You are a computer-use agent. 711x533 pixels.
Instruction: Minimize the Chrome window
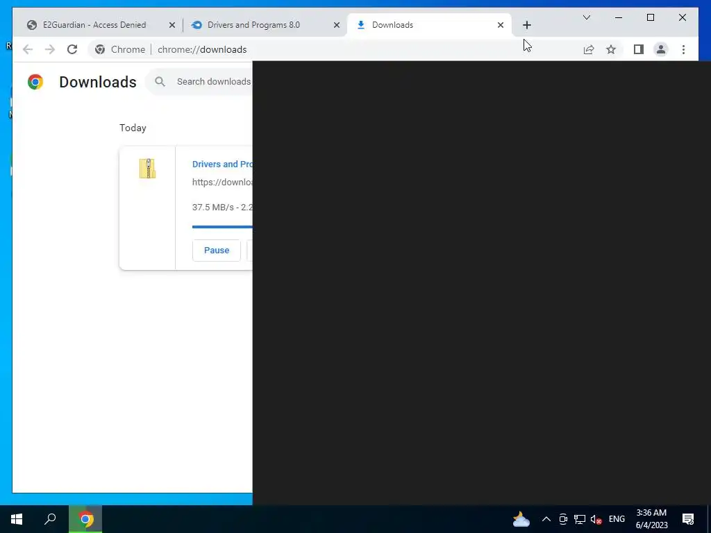(619, 17)
